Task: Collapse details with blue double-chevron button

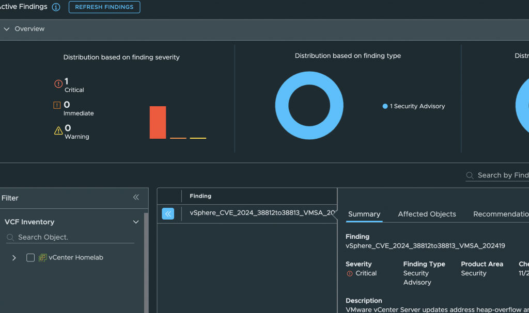Action: pos(168,213)
